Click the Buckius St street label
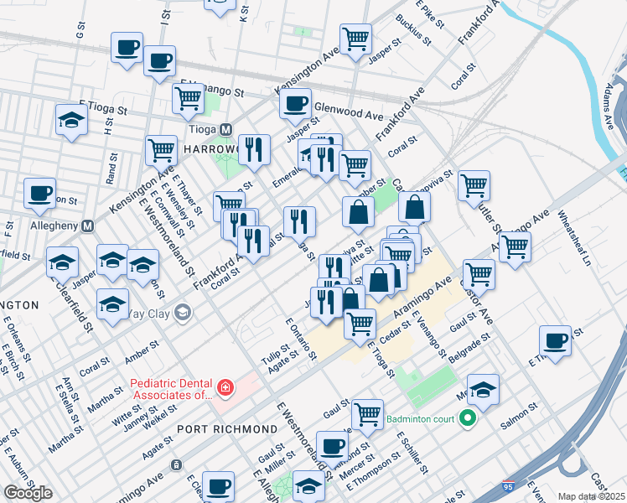Image resolution: width=627 pixels, height=503 pixels. click(x=413, y=30)
